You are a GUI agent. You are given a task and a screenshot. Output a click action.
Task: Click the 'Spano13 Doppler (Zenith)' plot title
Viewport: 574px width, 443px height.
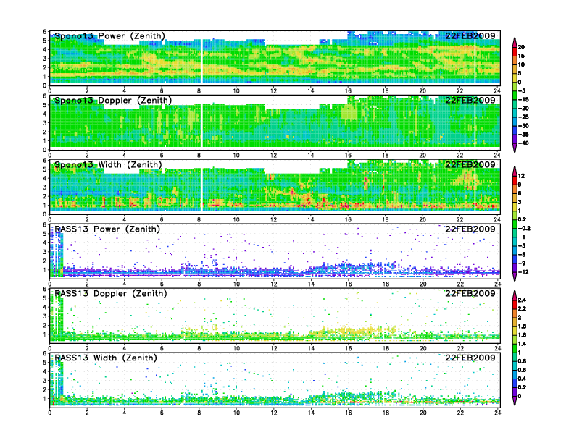[x=113, y=100]
